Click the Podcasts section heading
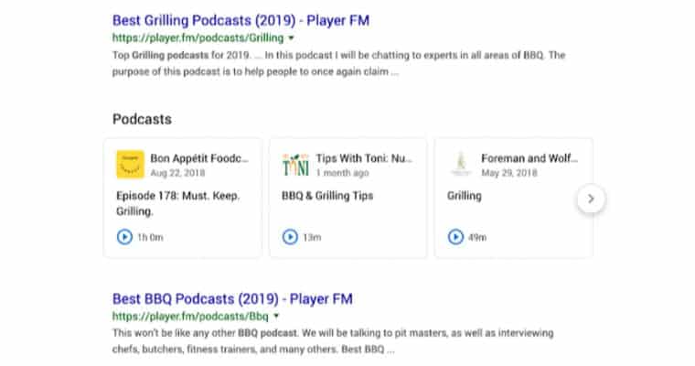The width and height of the screenshot is (695, 366). (142, 119)
